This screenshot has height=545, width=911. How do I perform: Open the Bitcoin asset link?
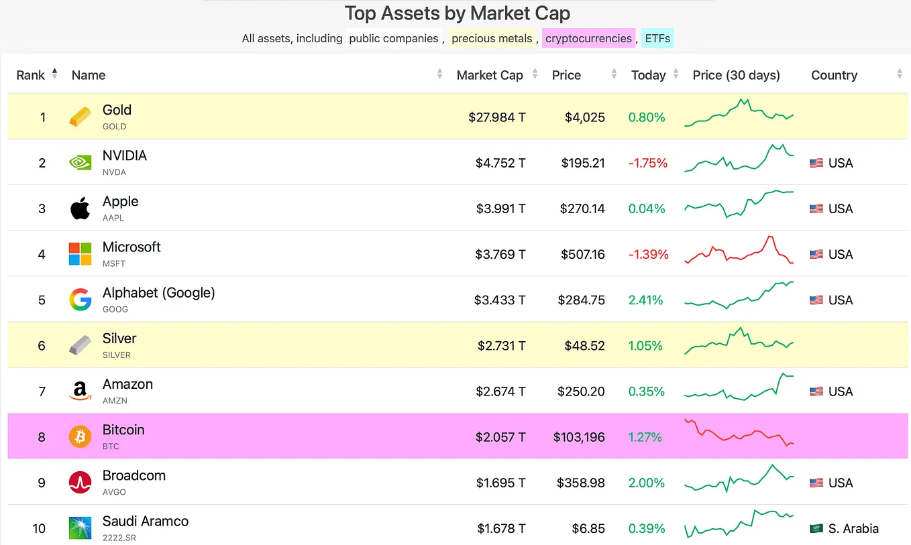pyautogui.click(x=123, y=430)
